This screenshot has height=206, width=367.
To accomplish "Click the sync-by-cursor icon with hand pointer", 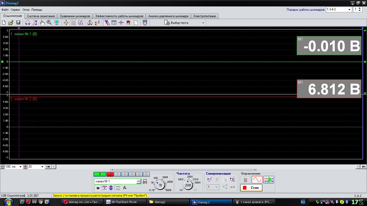I will click(233, 179).
